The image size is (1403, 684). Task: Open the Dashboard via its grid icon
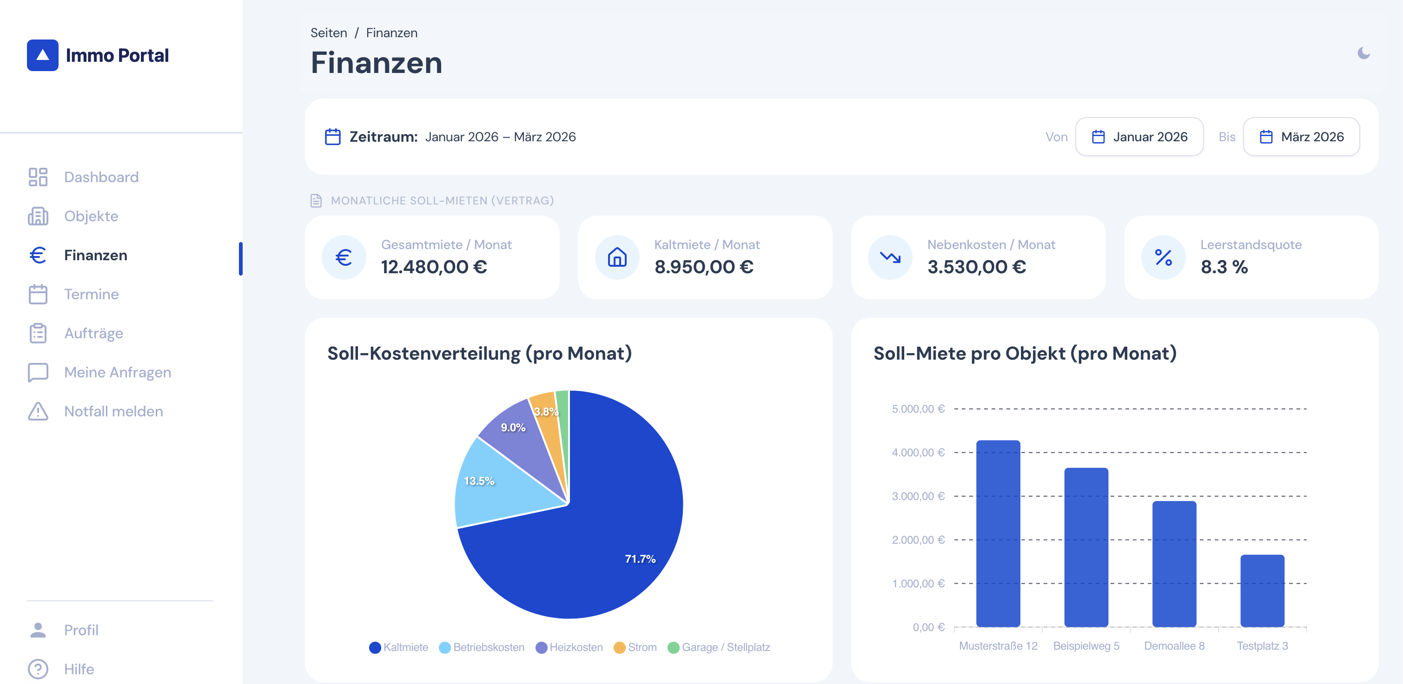coord(38,177)
